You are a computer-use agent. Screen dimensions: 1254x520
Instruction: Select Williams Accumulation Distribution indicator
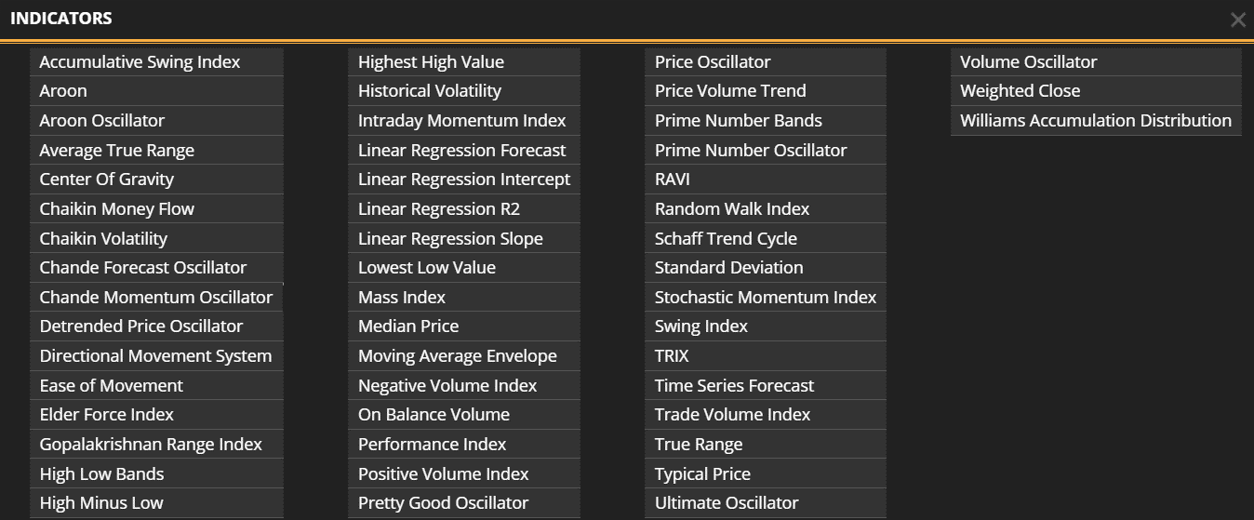click(1096, 121)
